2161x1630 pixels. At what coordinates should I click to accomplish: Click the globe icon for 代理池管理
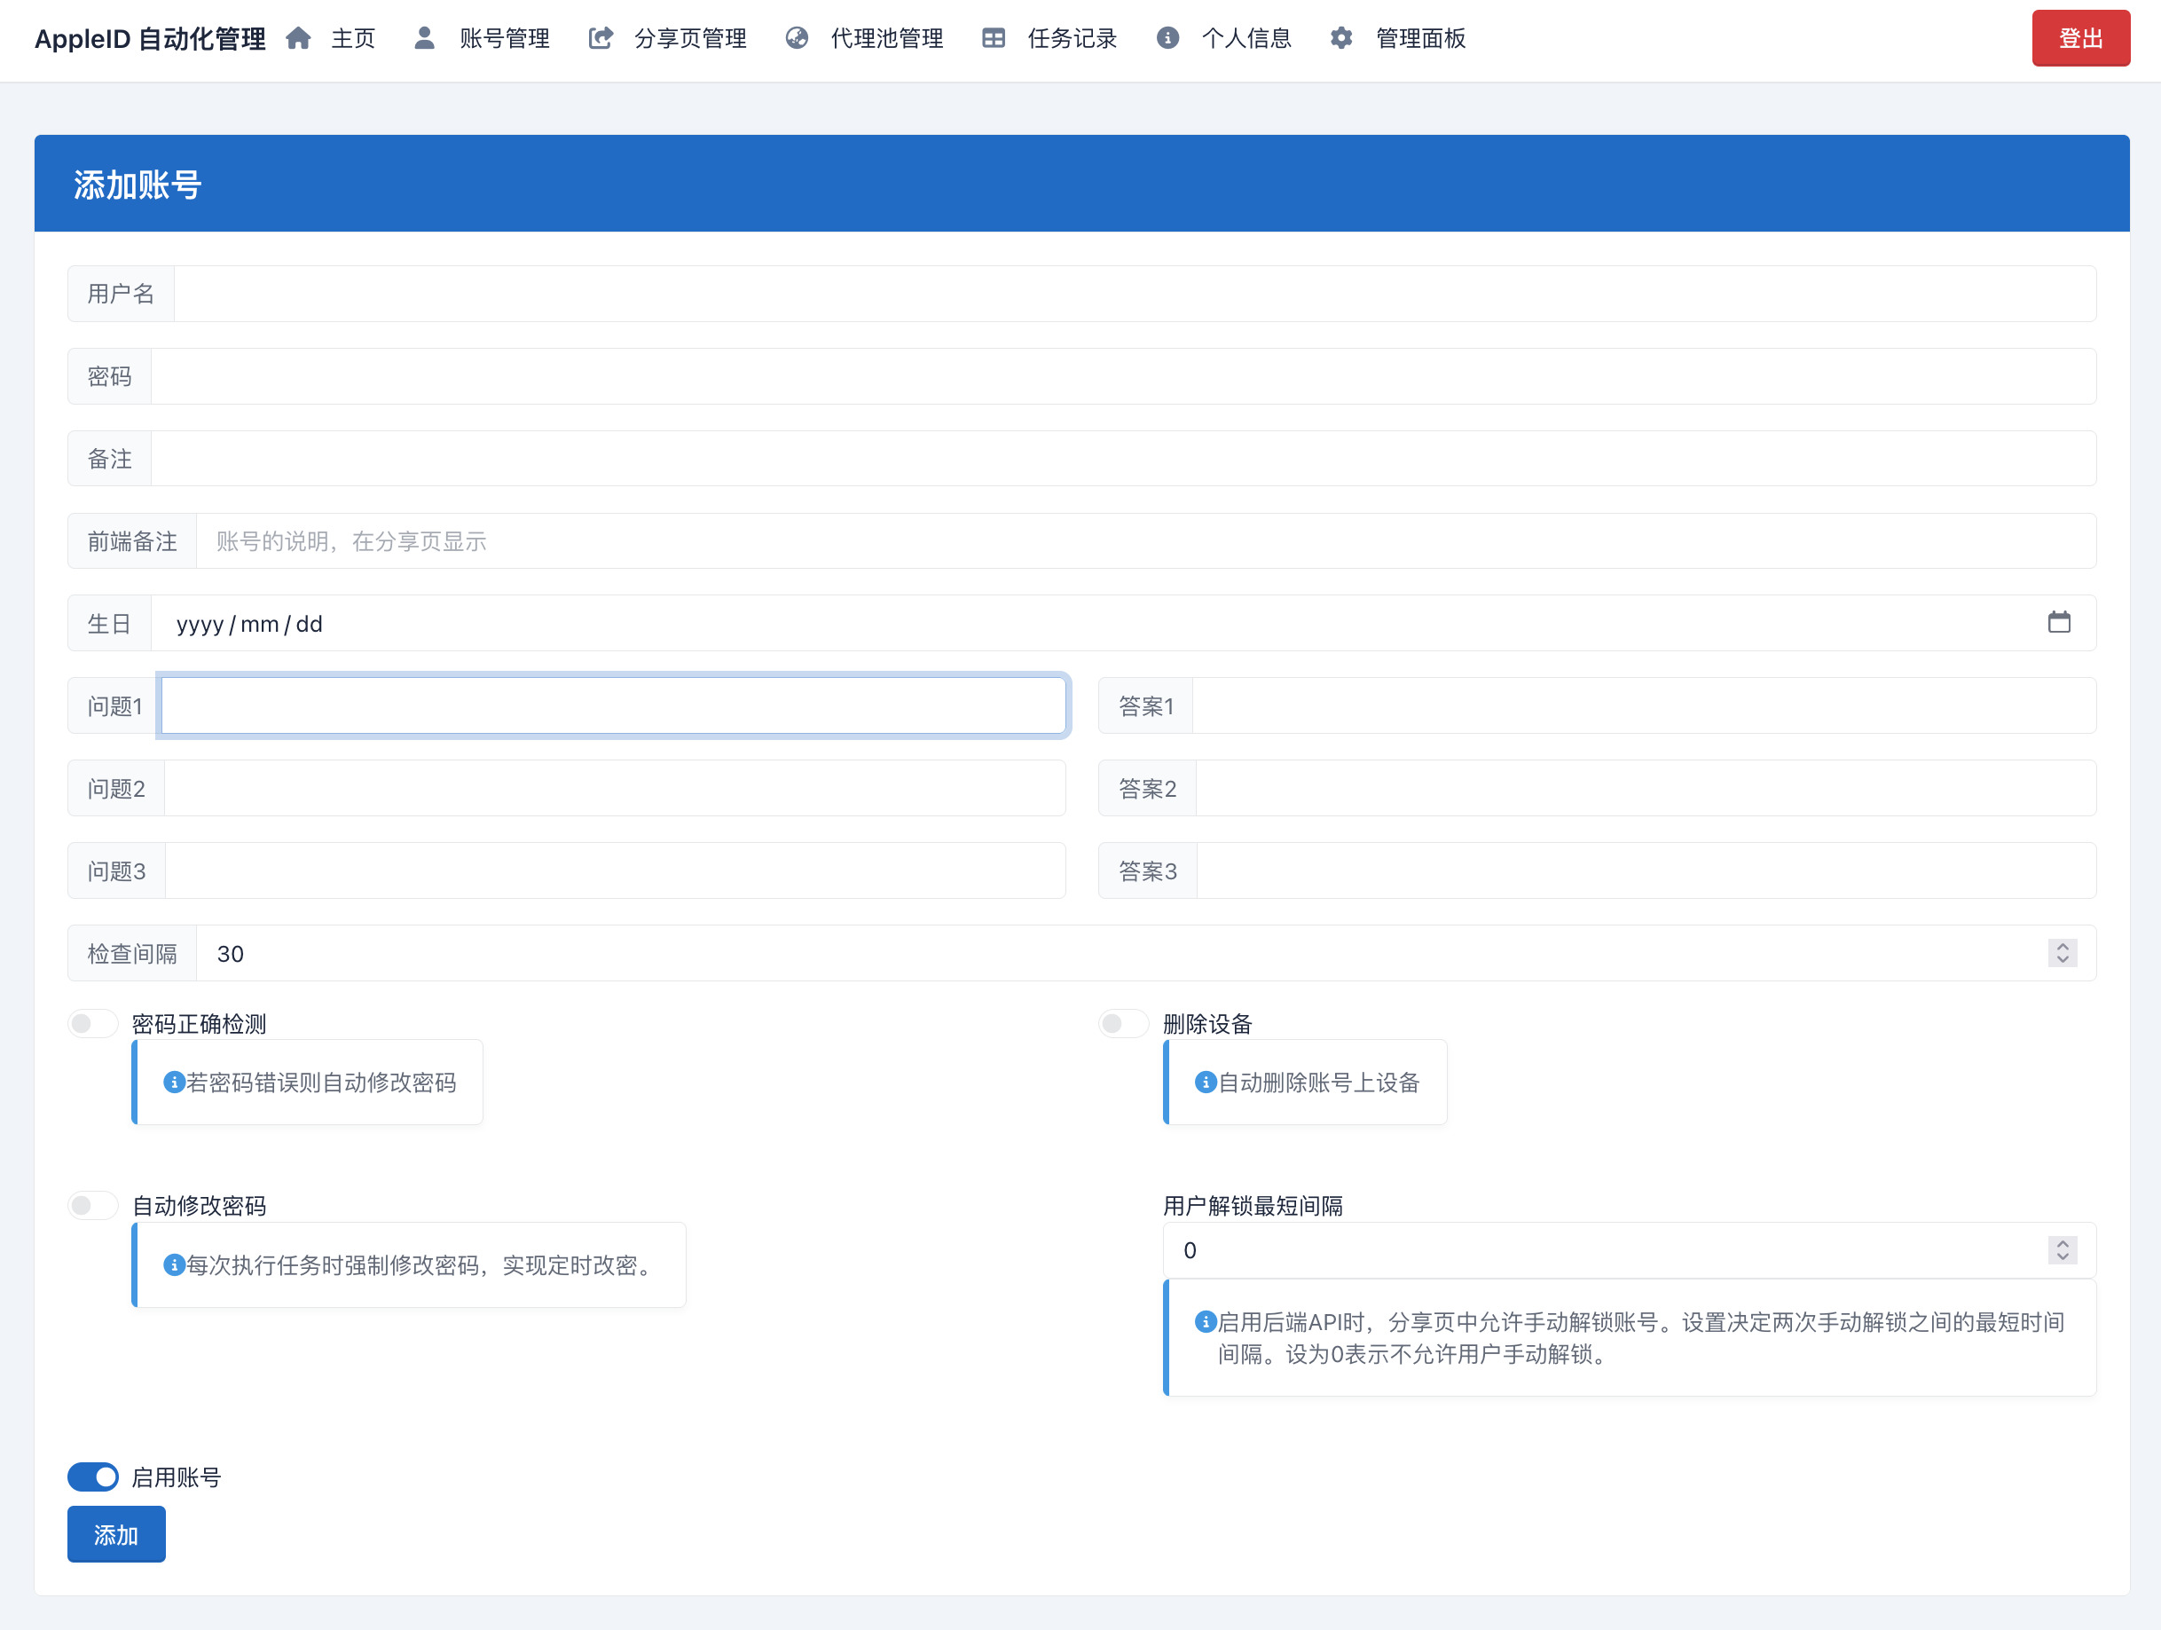(798, 38)
